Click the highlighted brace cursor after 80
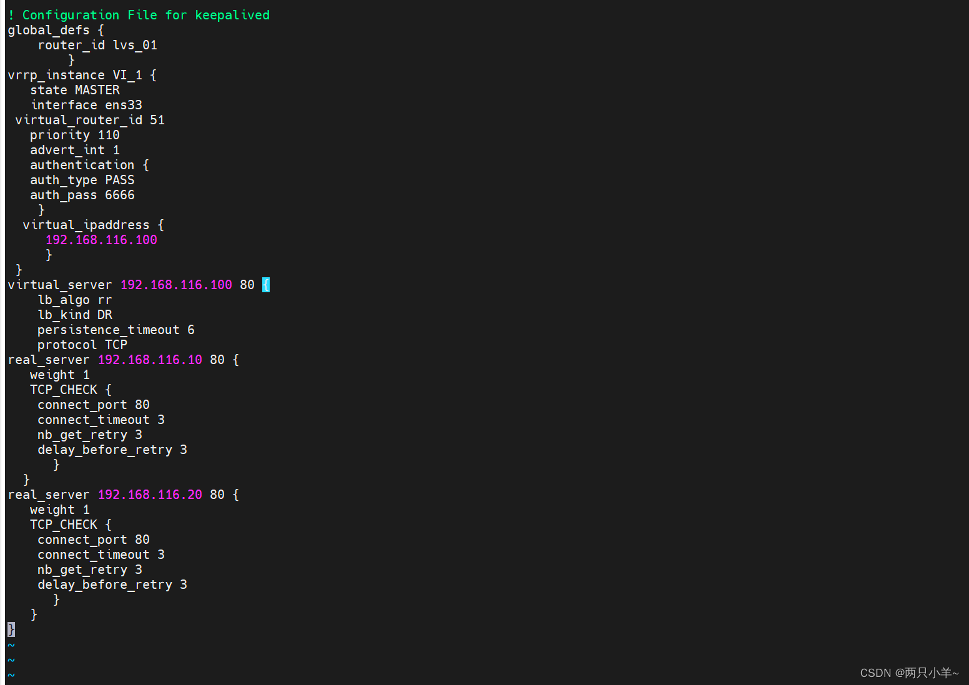 click(x=265, y=284)
